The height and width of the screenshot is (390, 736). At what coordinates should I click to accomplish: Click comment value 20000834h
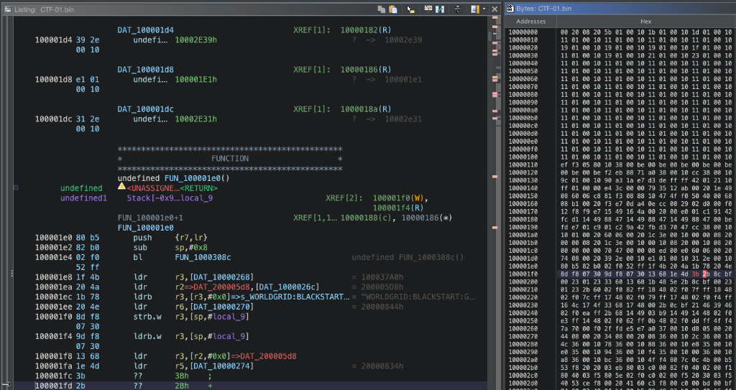click(x=382, y=366)
